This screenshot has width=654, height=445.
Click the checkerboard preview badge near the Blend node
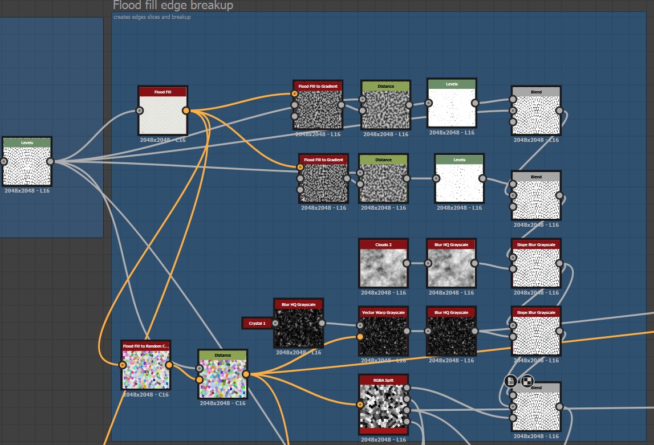527,381
